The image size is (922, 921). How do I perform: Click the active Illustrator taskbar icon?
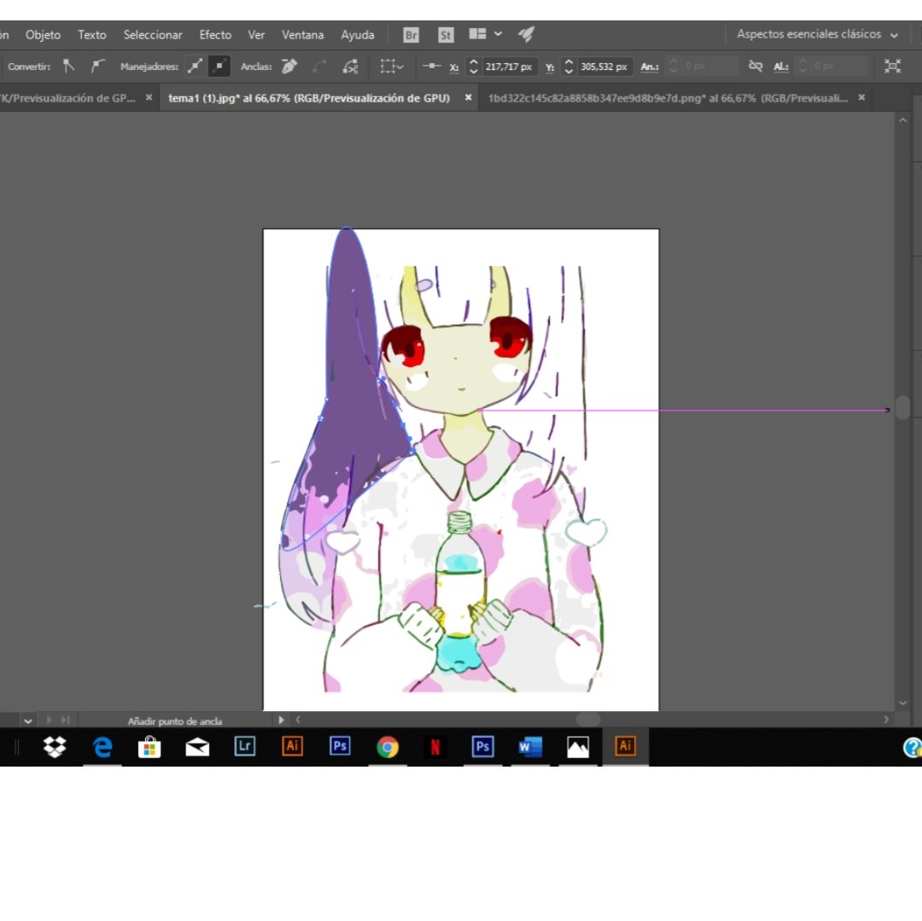click(625, 746)
